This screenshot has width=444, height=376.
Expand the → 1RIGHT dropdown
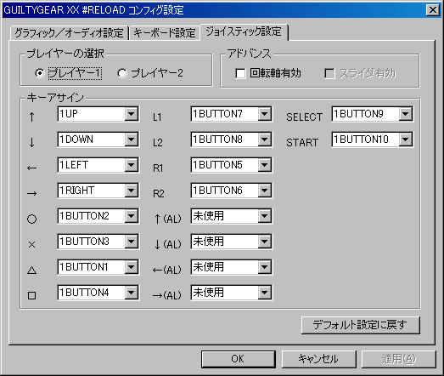[x=98, y=191]
